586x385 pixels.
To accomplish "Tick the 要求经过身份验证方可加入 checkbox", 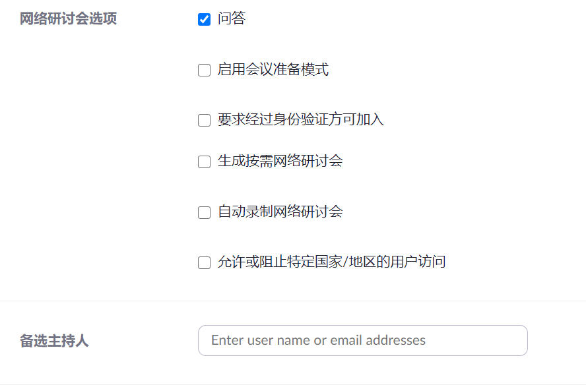I will 204,121.
